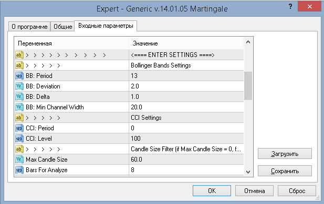Viewport: 324px width, 204px height.
Task: Click the Отмена button
Action: click(x=254, y=190)
